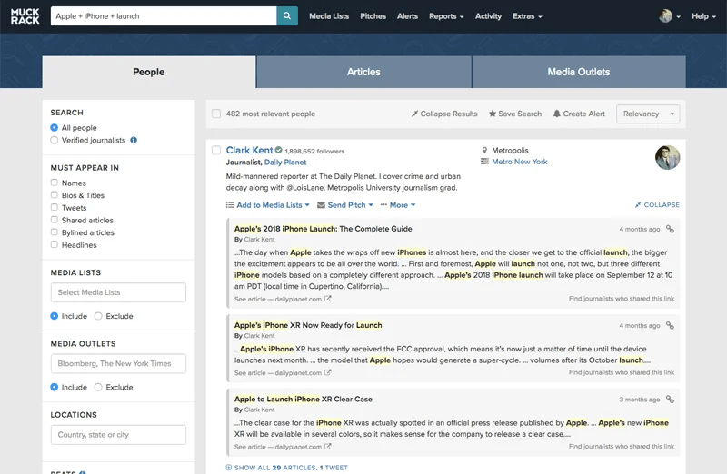727x474 pixels.
Task: Open the Relevancy sort dropdown
Action: (648, 114)
